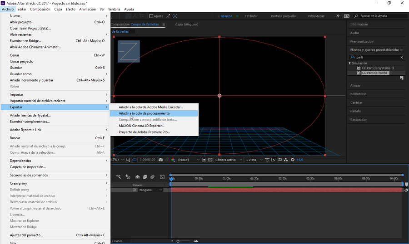Screen dimensions: 409x244
Task: Select CC Particle Systems II effect
Action: coord(378,68)
